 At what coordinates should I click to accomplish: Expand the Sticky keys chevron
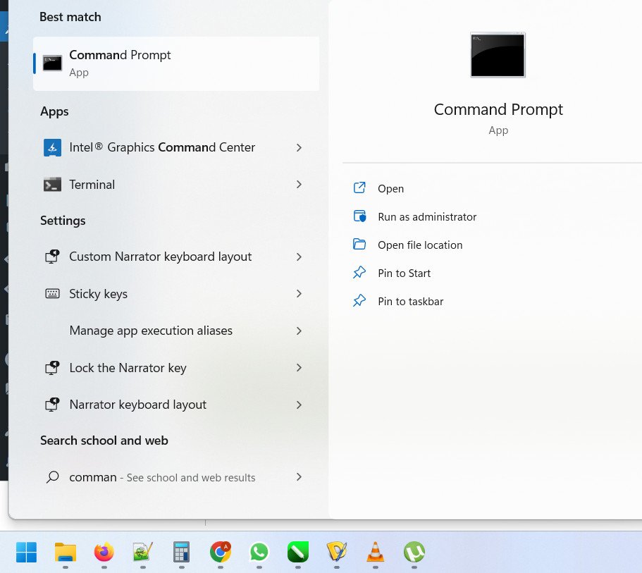[299, 294]
